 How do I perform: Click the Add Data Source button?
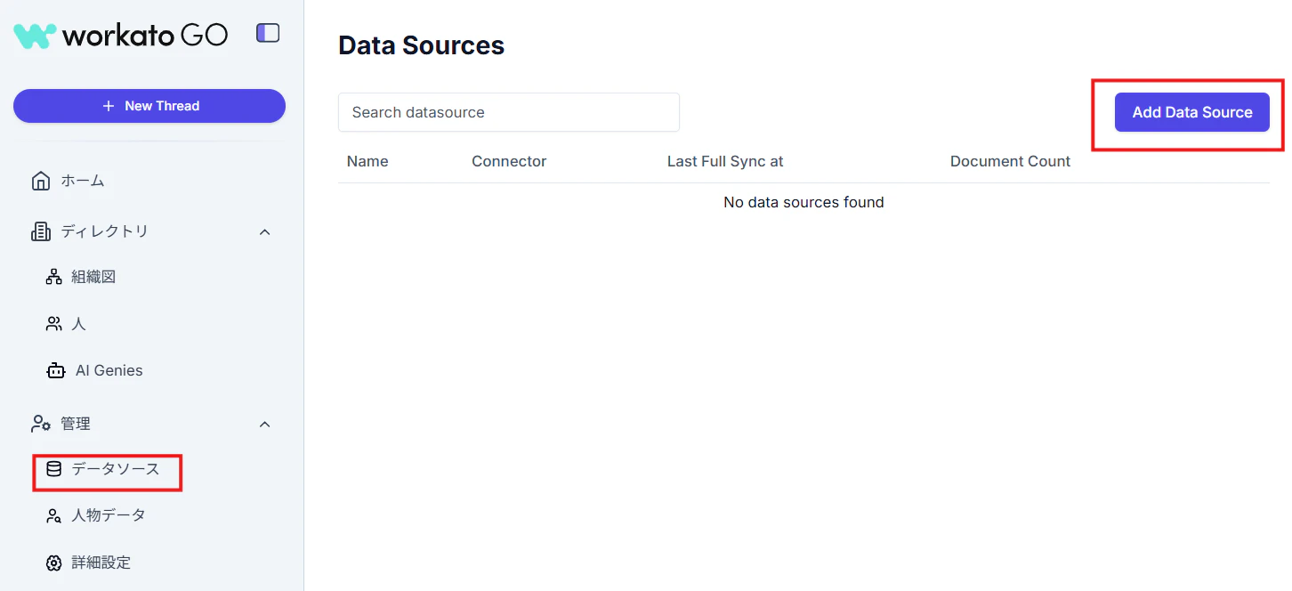coord(1192,112)
